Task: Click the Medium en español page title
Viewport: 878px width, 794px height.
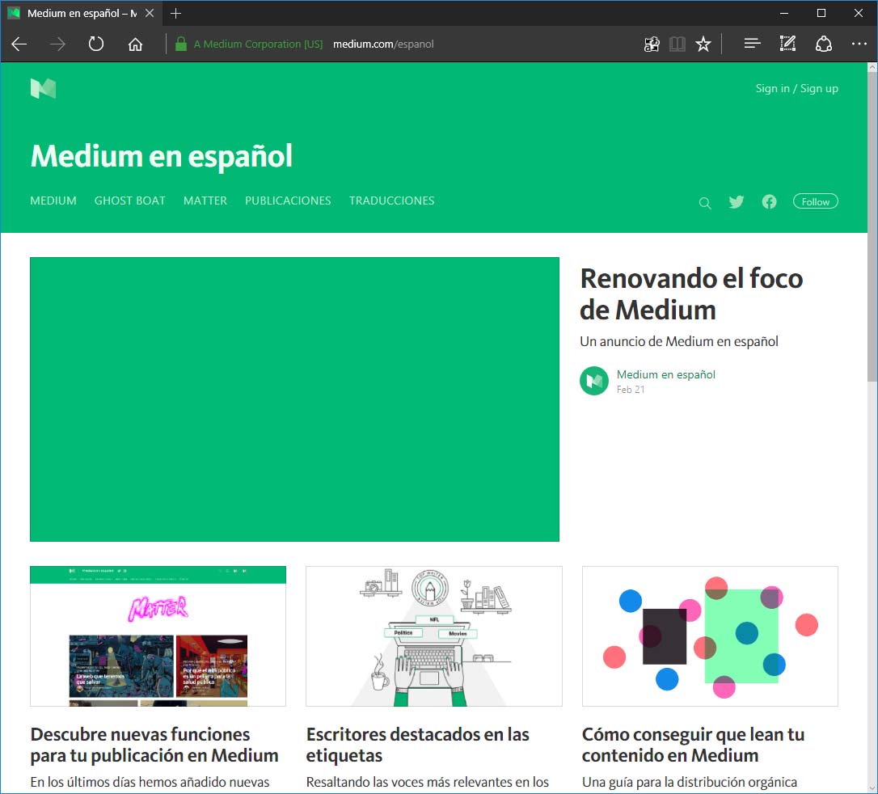Action: (x=161, y=157)
